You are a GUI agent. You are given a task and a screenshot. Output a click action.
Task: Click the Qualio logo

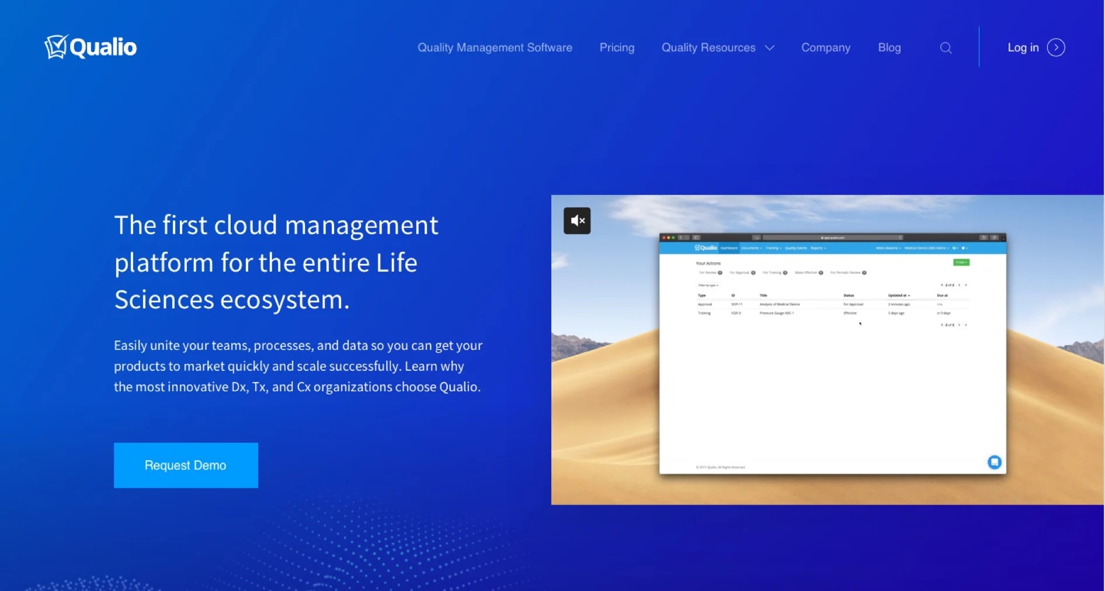tap(91, 47)
